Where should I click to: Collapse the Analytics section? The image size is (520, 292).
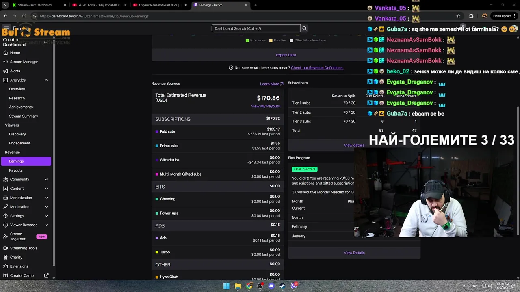pyautogui.click(x=46, y=80)
